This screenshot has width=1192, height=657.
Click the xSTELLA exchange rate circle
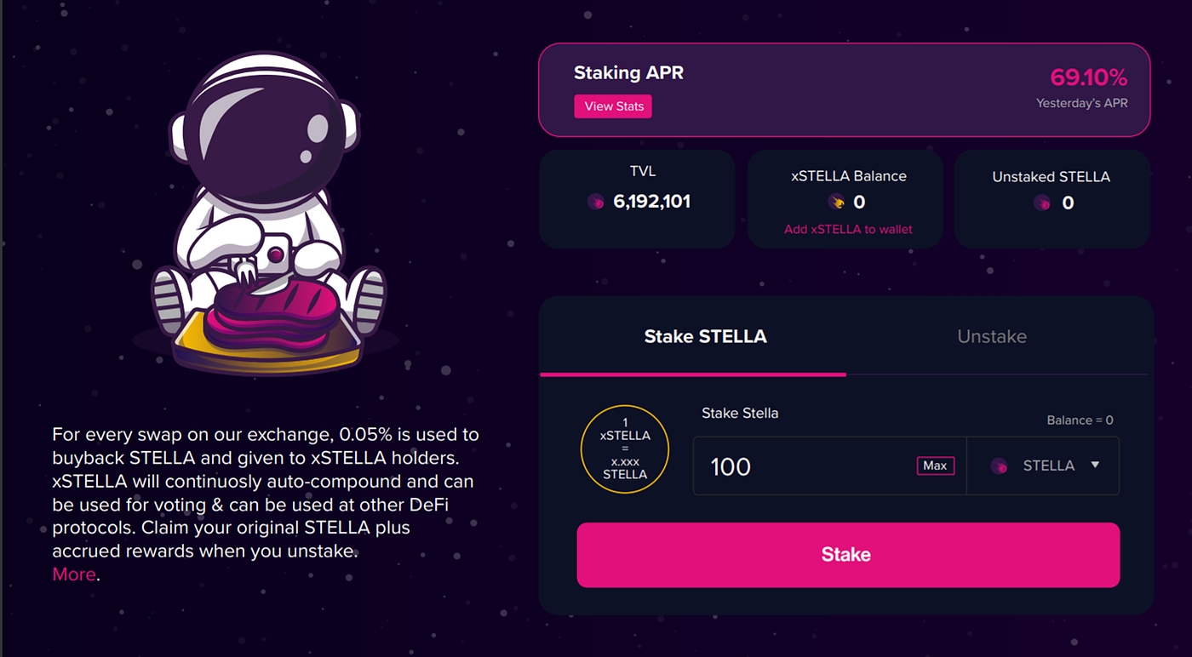[625, 449]
